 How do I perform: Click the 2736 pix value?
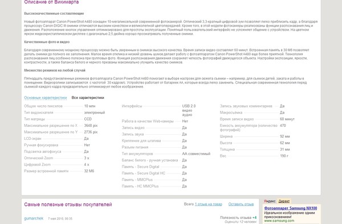(91, 132)
